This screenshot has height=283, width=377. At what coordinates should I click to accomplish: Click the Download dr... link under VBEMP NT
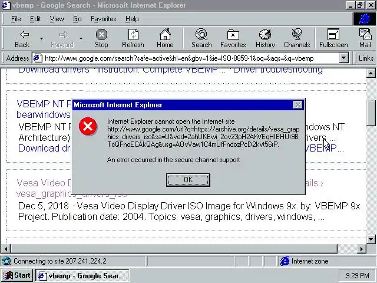click(x=44, y=148)
